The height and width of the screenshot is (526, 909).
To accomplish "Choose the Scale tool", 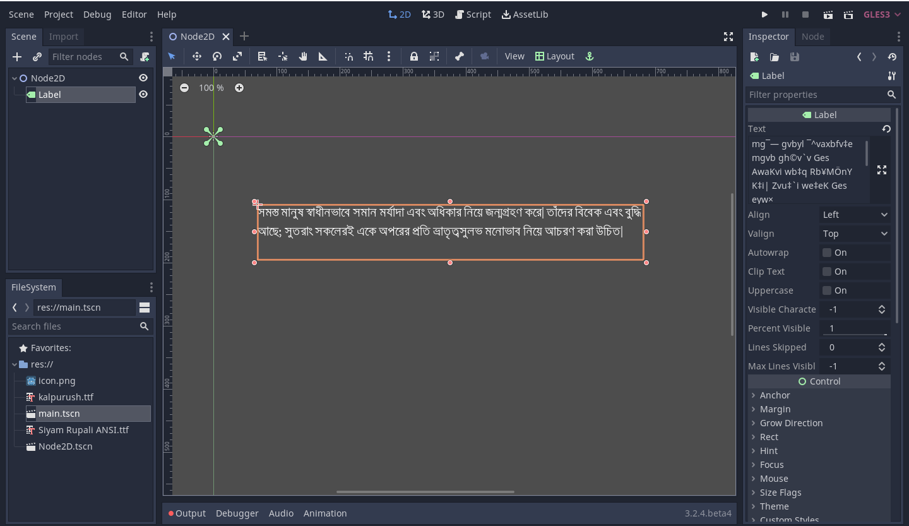I will point(237,56).
